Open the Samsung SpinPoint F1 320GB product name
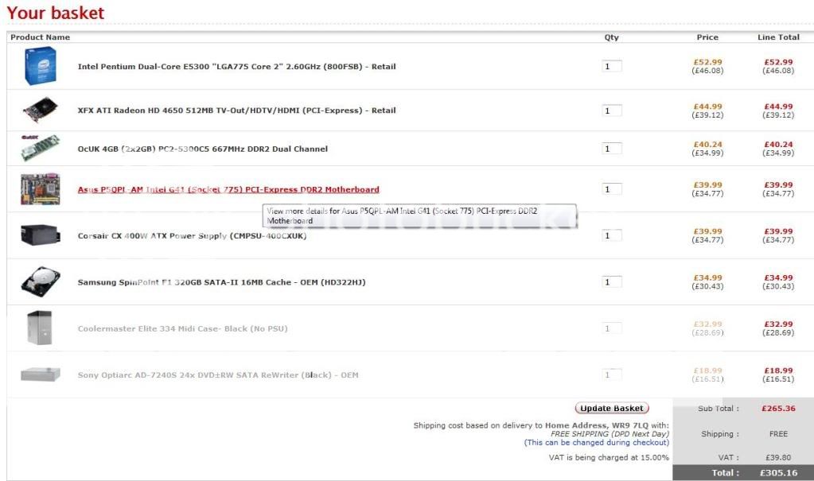The height and width of the screenshot is (481, 814). click(221, 282)
